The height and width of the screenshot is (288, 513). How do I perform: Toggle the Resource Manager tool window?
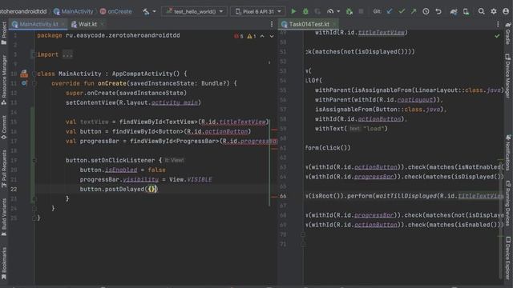(x=4, y=80)
